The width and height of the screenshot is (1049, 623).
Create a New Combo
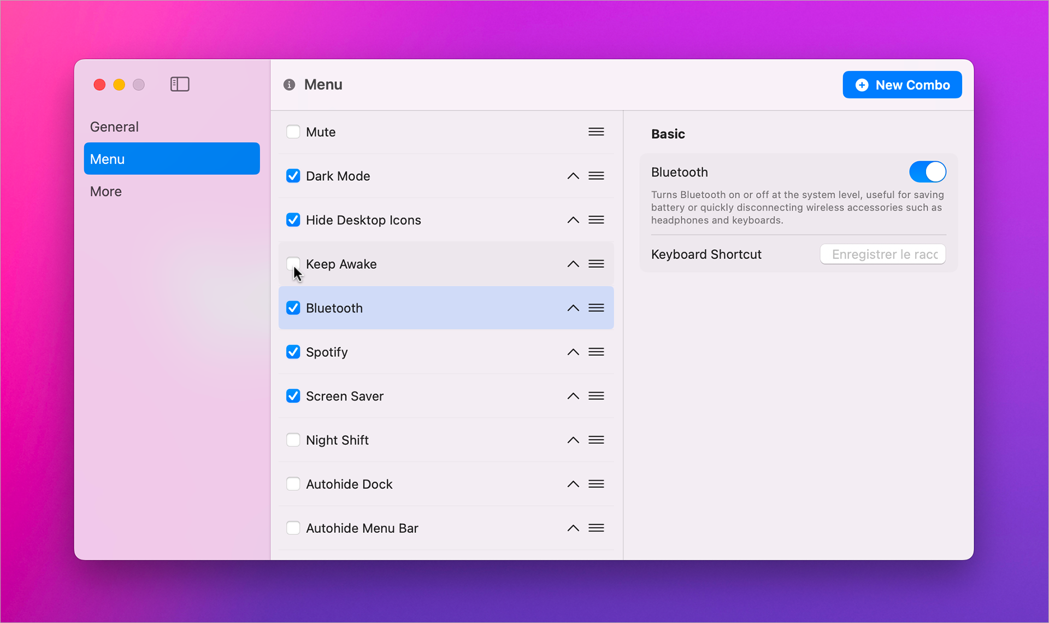pos(902,85)
